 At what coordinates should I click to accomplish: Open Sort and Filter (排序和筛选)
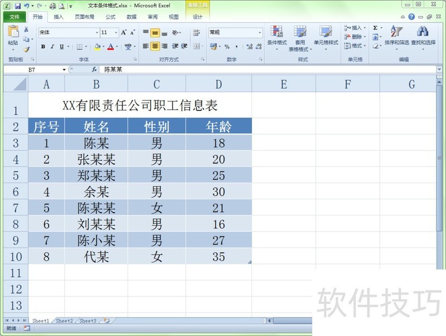tap(396, 37)
